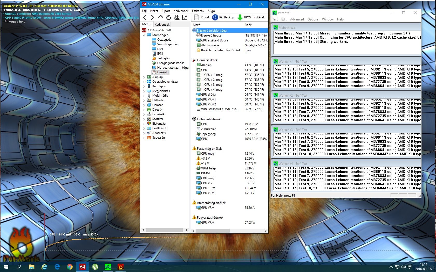Expand the Sebesség tree node
Viewport: 436px width, 272px height.
coord(144,138)
